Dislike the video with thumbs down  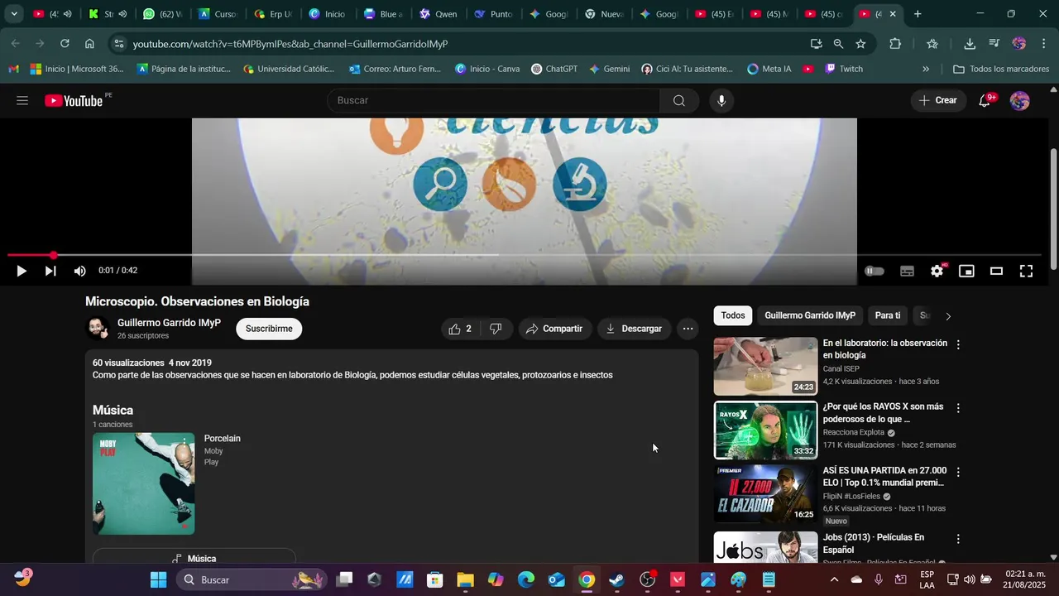click(496, 329)
